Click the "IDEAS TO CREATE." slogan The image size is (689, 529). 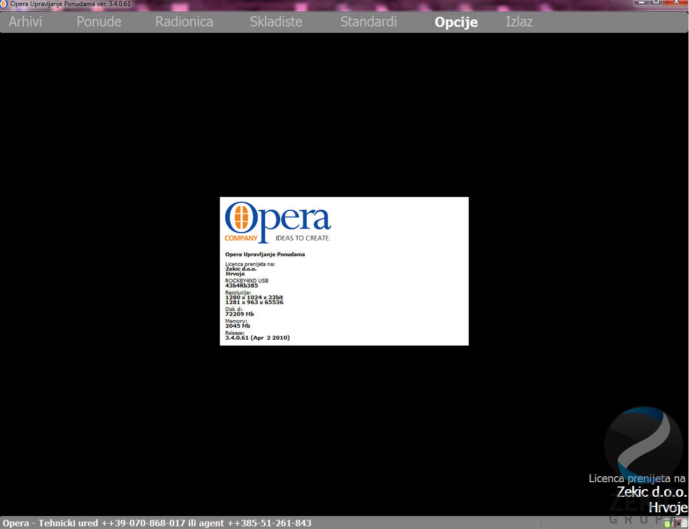303,238
